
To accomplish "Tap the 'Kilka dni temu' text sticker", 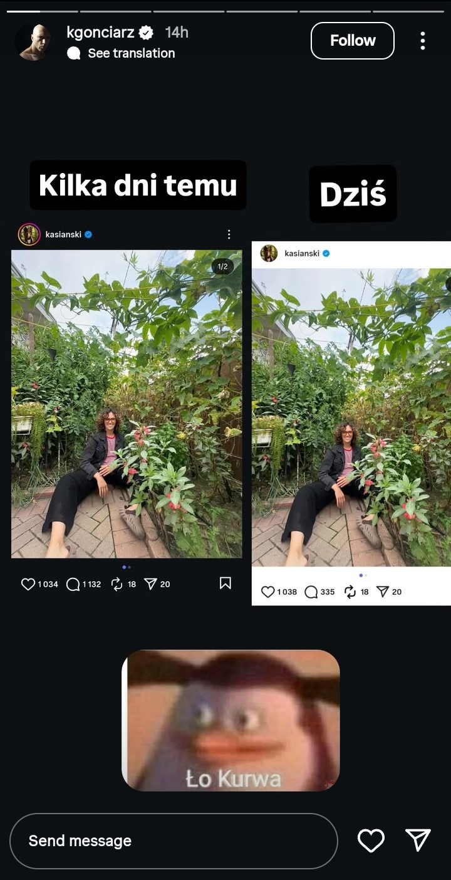I will (x=138, y=186).
